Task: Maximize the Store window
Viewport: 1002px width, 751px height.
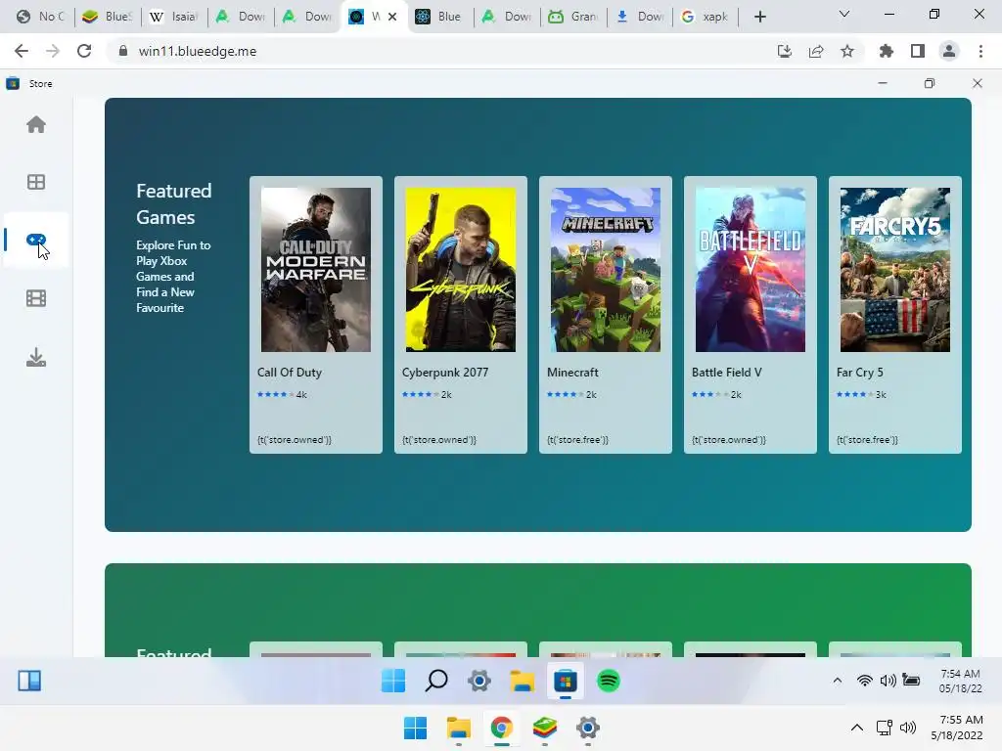Action: click(x=930, y=83)
